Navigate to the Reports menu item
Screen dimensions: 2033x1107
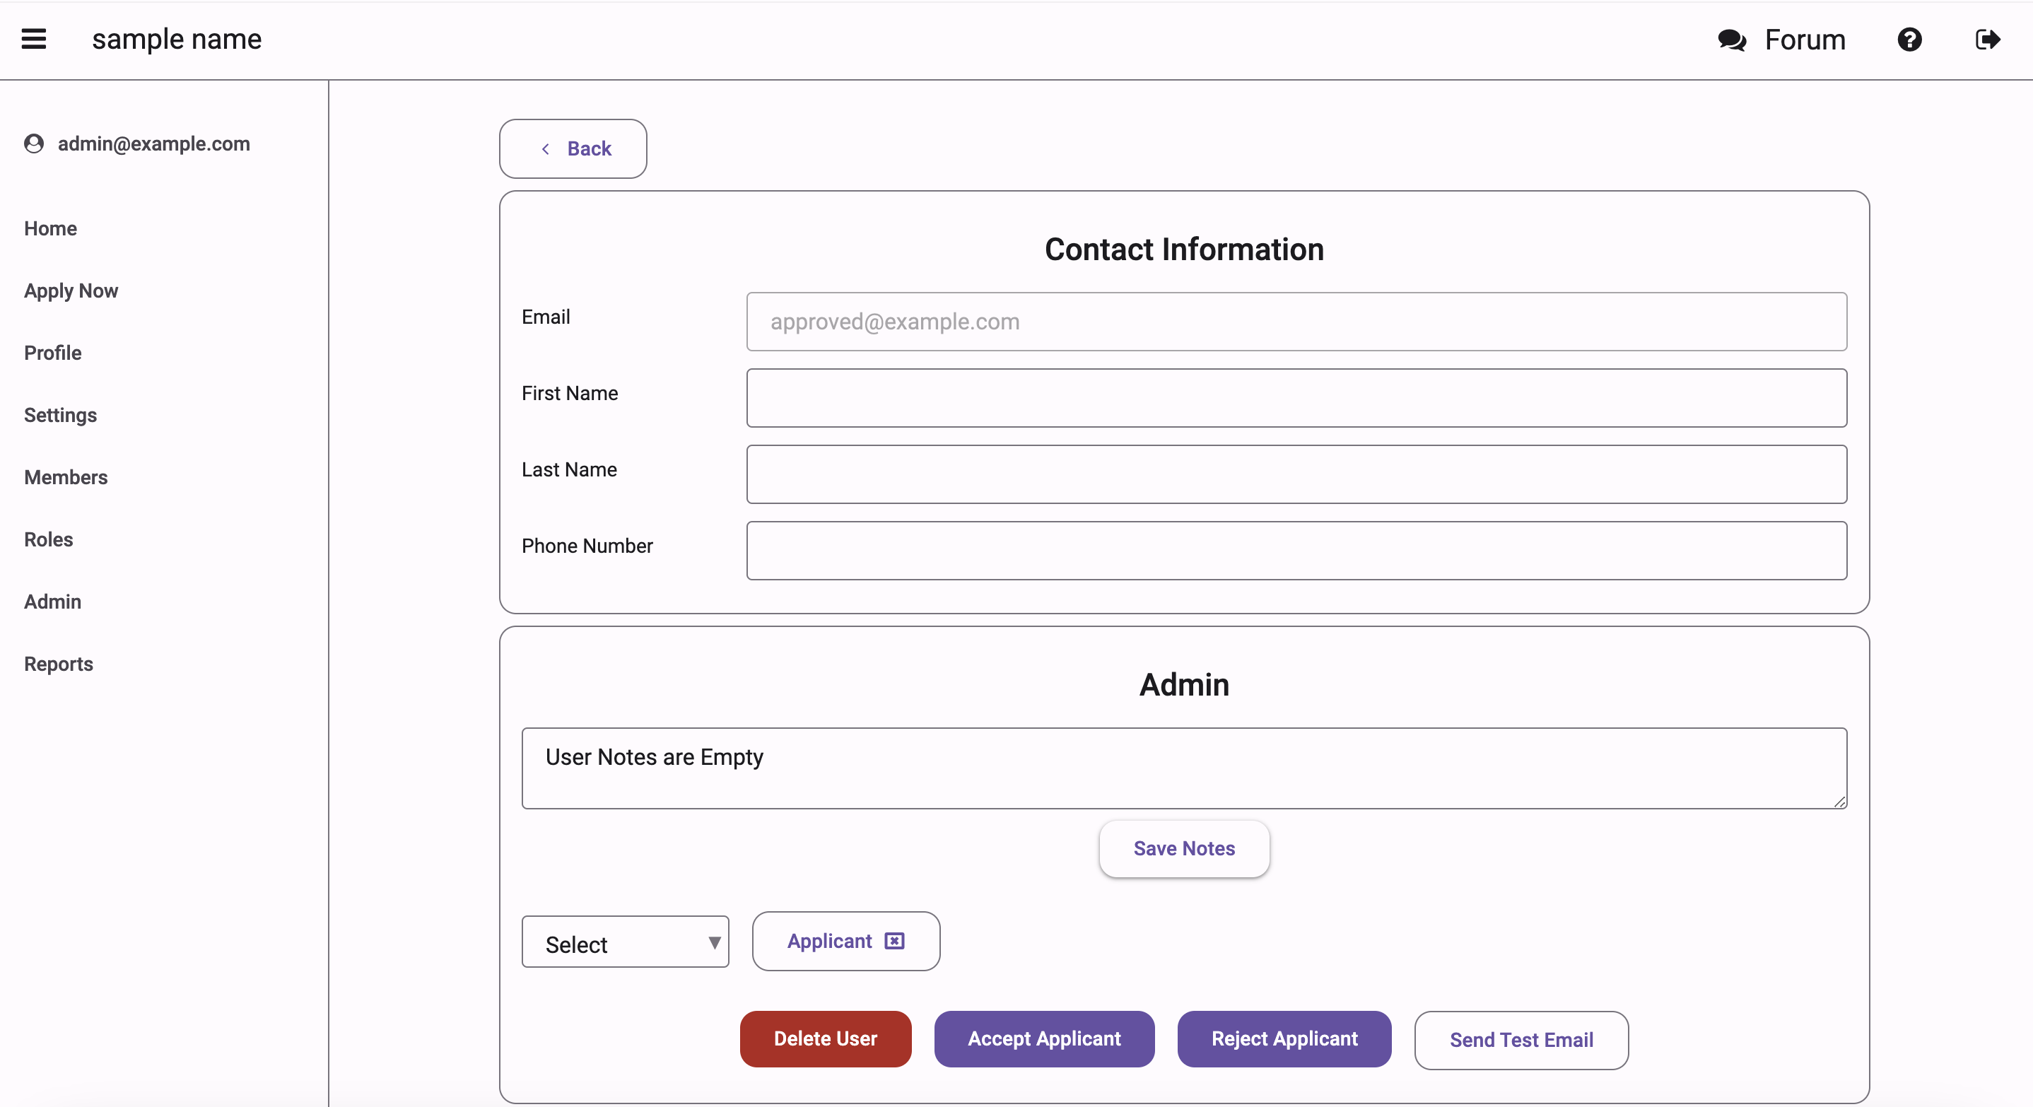[x=57, y=662]
